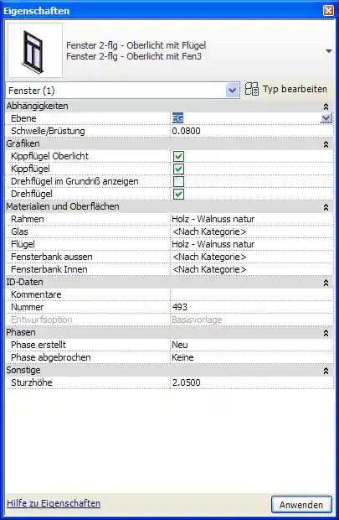Select the Rahmen property label
The image size is (339, 520).
[28, 219]
